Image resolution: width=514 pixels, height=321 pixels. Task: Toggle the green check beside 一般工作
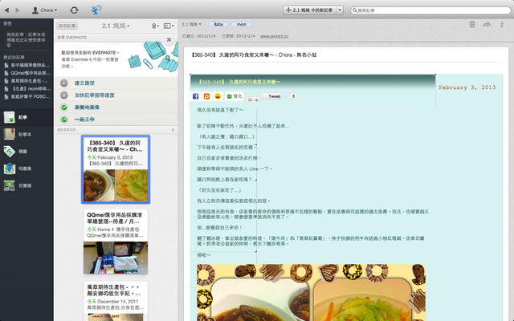point(64,120)
